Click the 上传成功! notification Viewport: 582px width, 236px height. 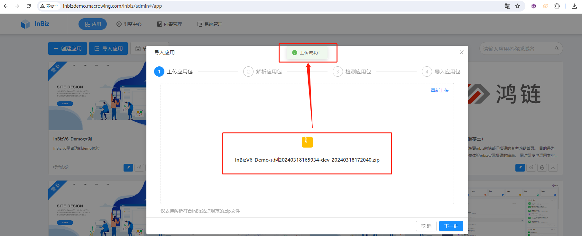pos(307,53)
